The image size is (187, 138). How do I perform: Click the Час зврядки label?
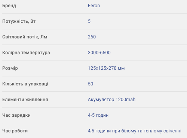[16, 115]
